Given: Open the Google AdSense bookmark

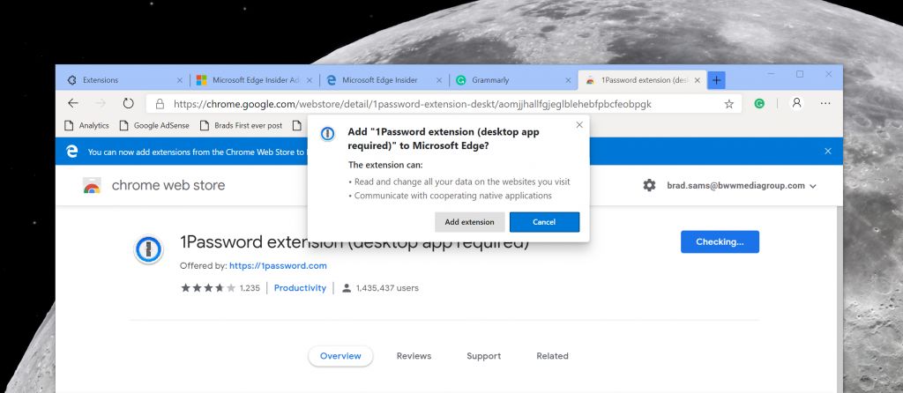Looking at the screenshot, I should (154, 125).
